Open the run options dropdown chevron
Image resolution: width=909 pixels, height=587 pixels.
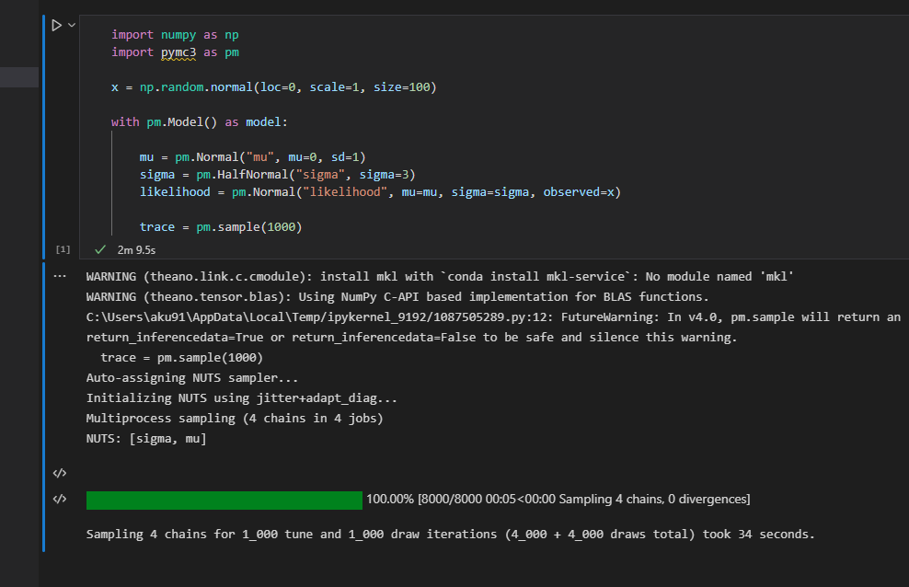point(72,26)
